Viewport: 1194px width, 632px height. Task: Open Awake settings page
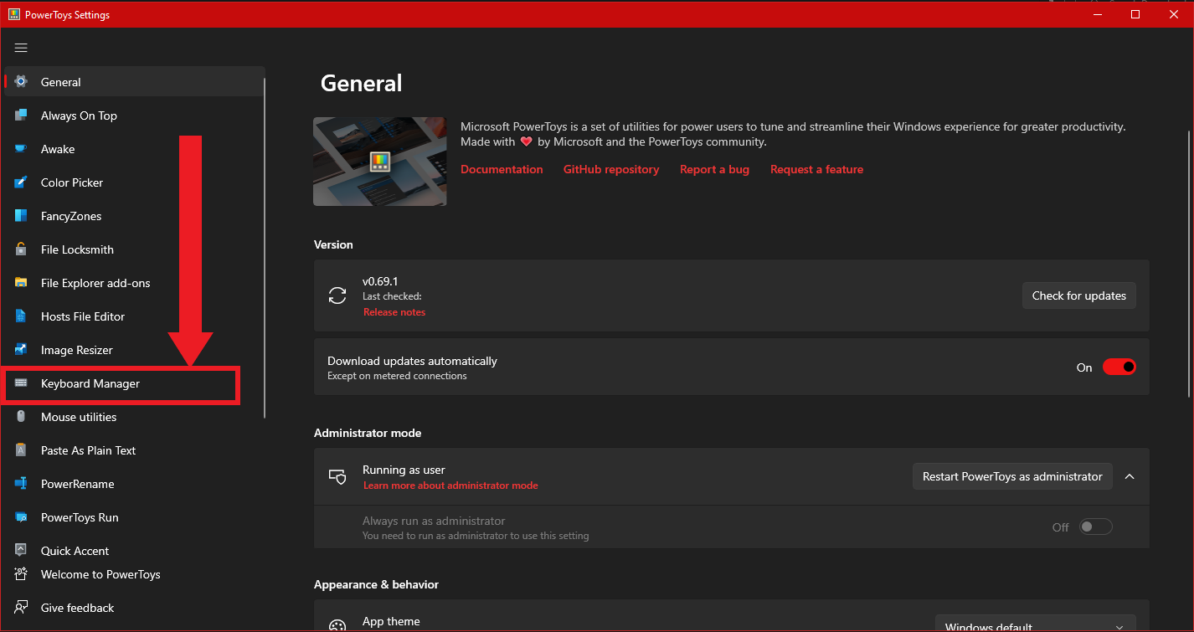pos(135,149)
